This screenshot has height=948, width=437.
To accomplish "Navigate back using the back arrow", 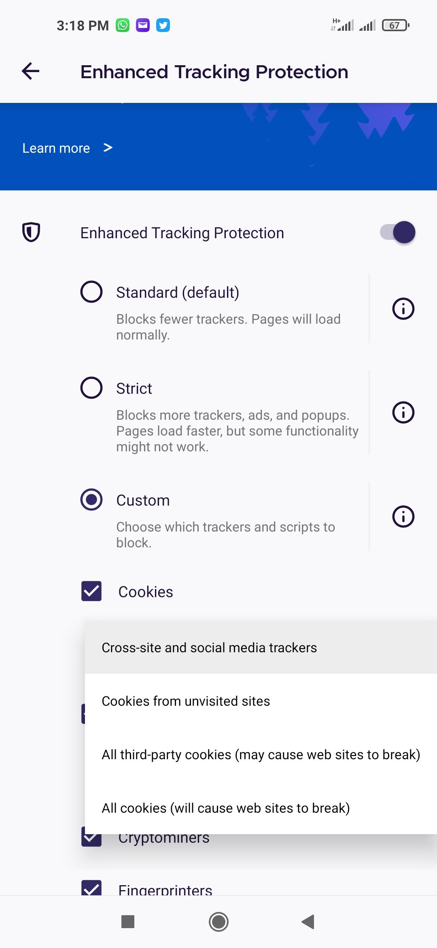I will [30, 72].
